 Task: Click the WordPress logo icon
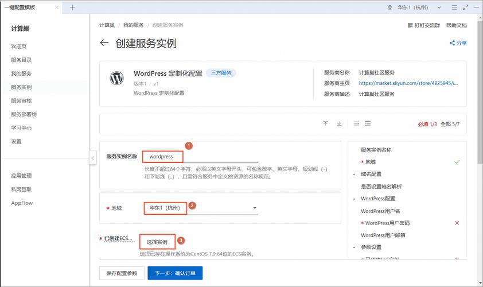pyautogui.click(x=117, y=78)
